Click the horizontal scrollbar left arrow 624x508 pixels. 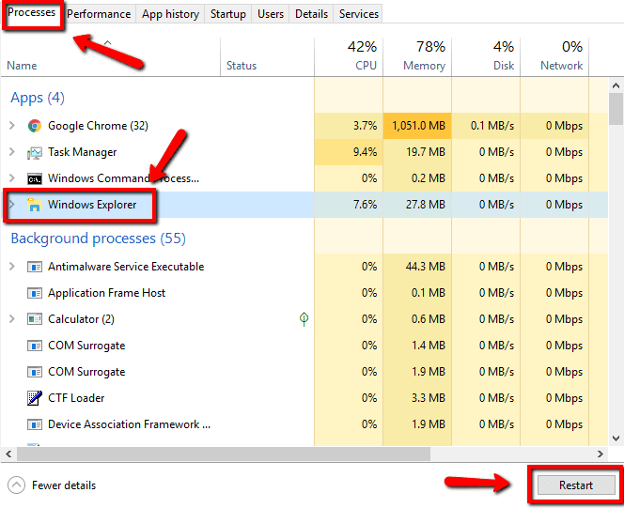coord(8,454)
